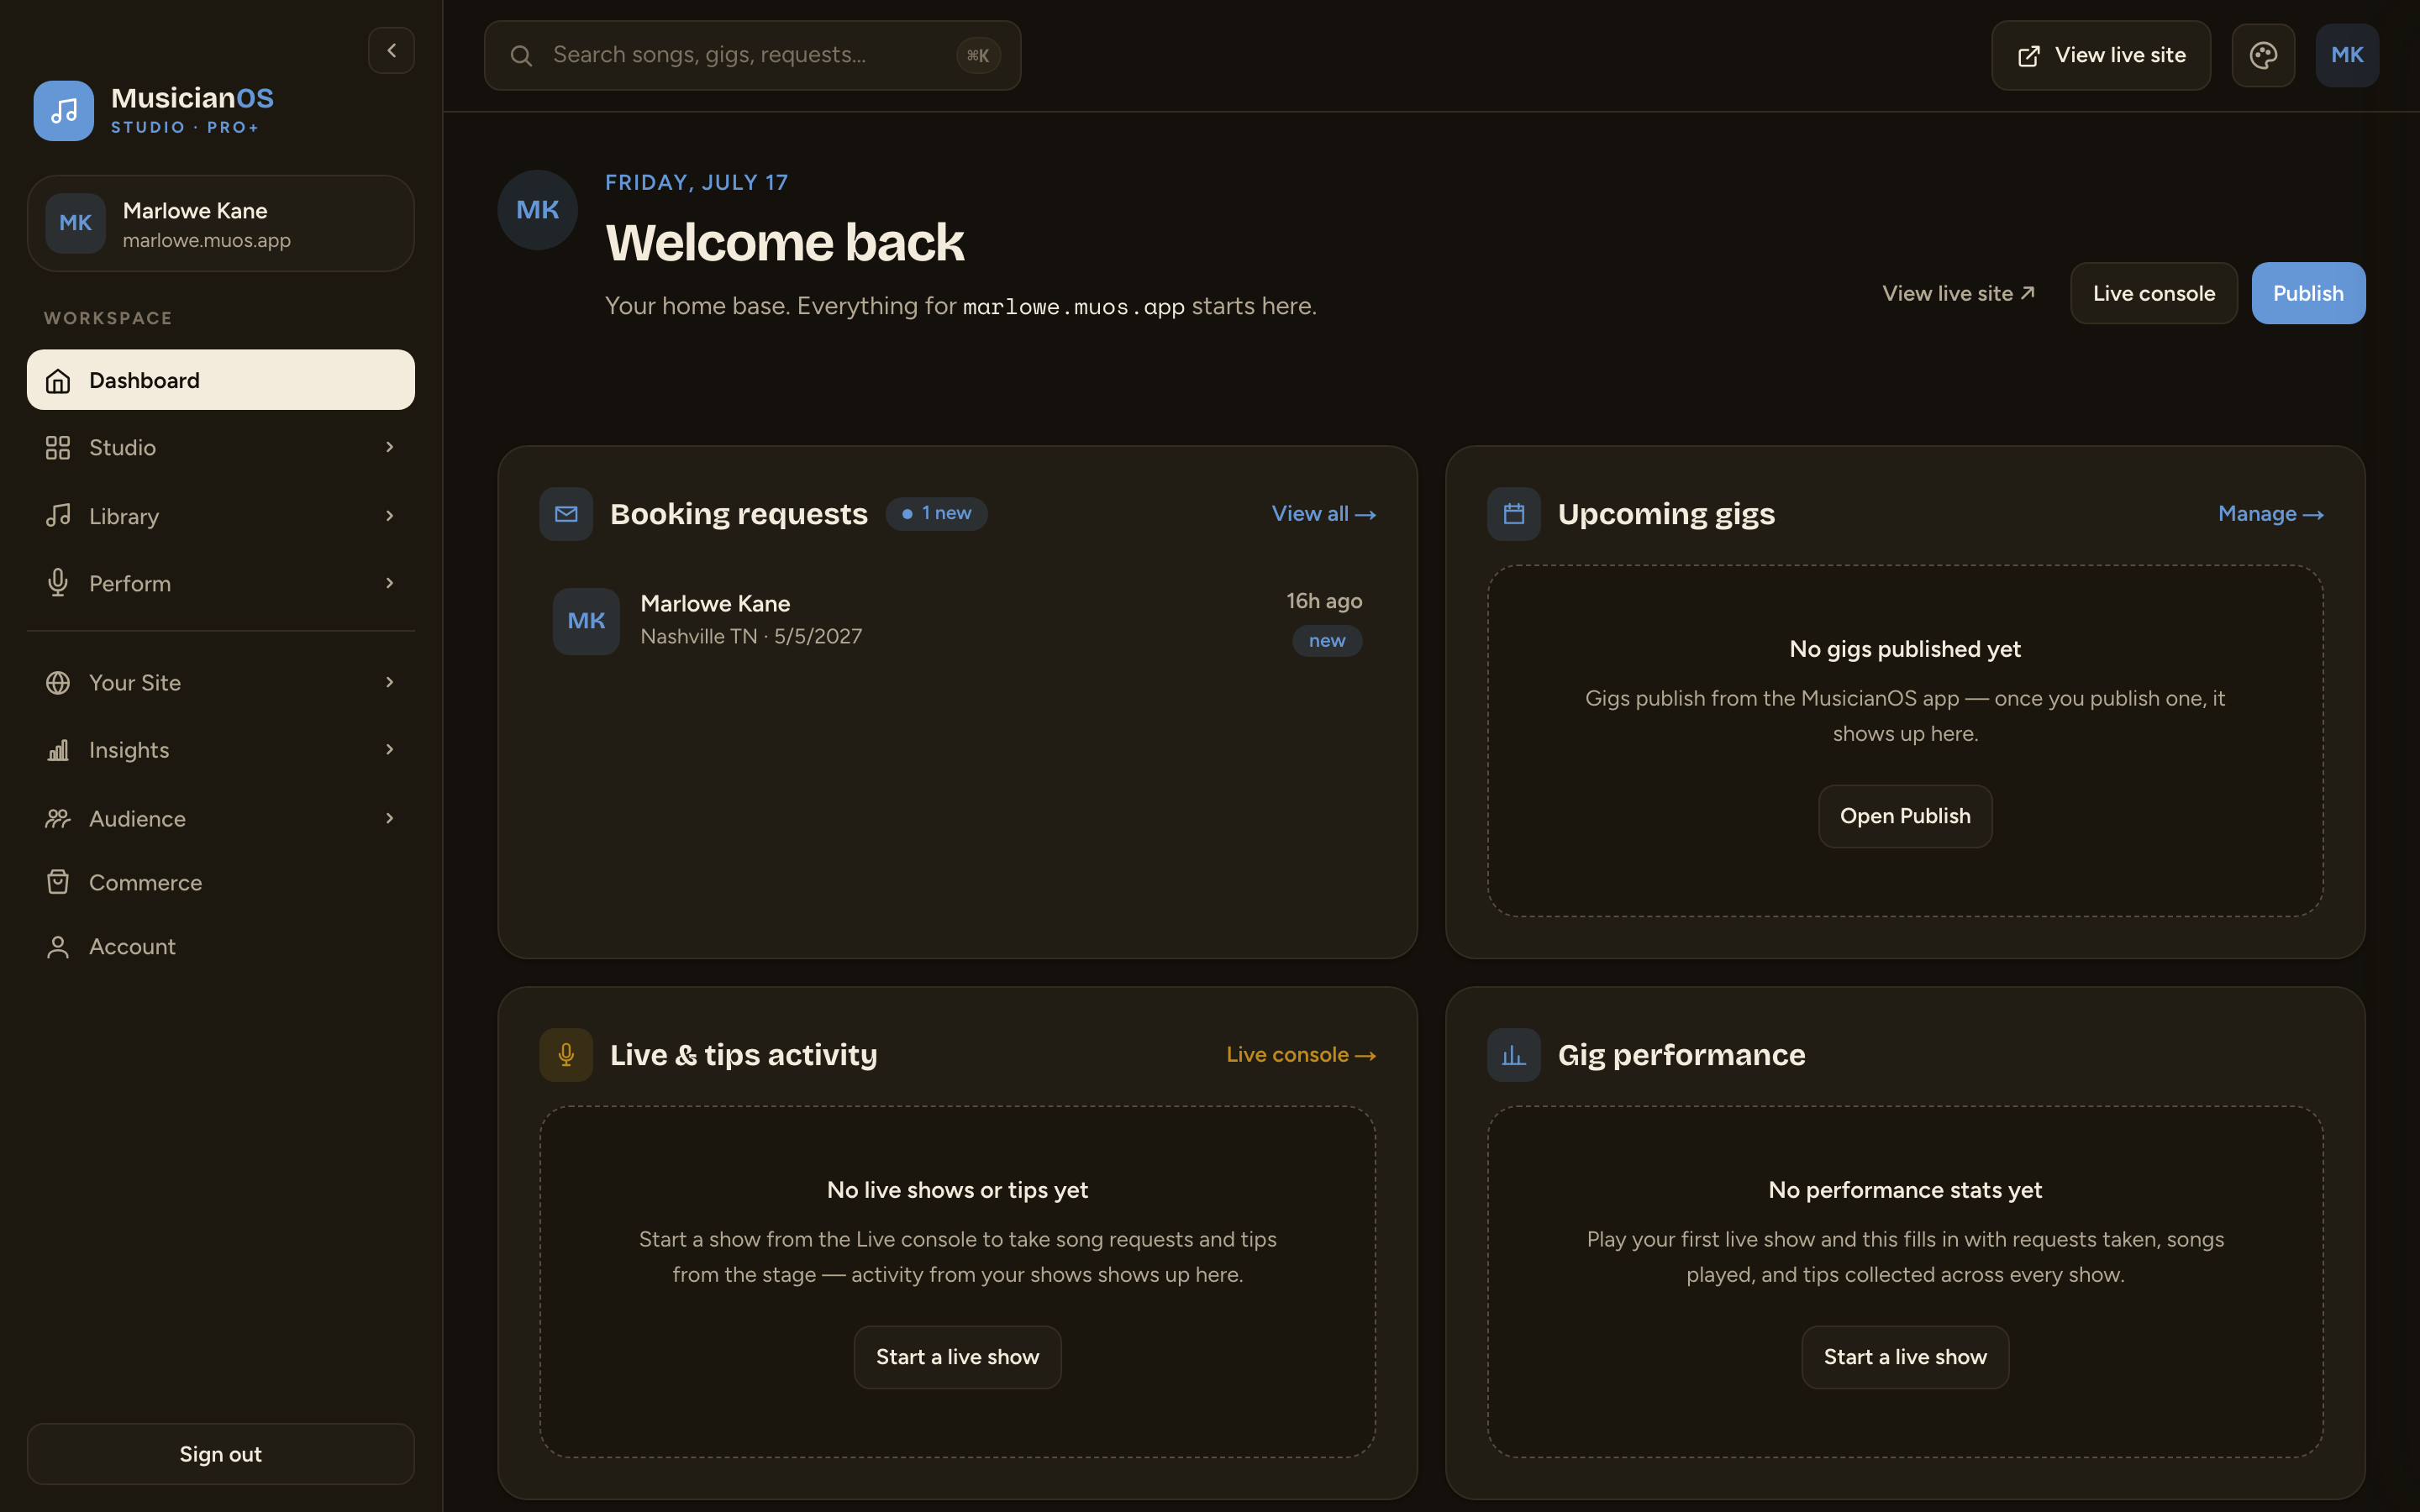Click the Library music note icon
2420x1512 pixels.
coord(58,516)
